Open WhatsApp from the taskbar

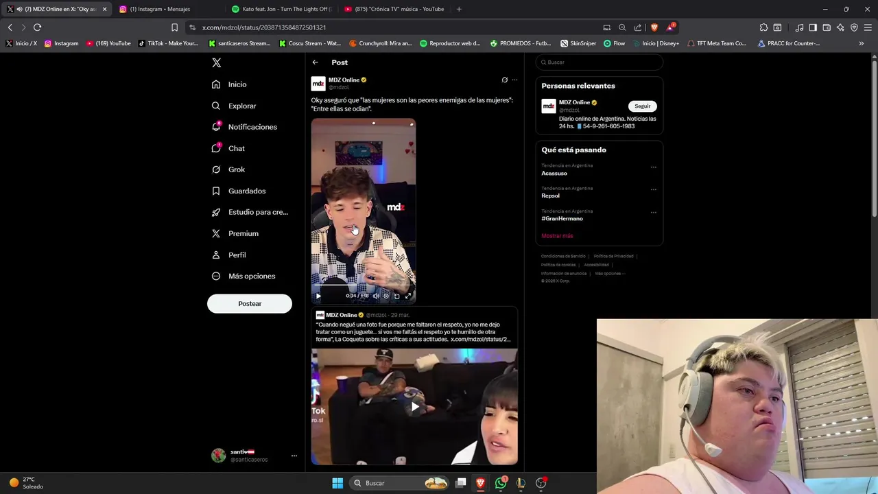[501, 483]
